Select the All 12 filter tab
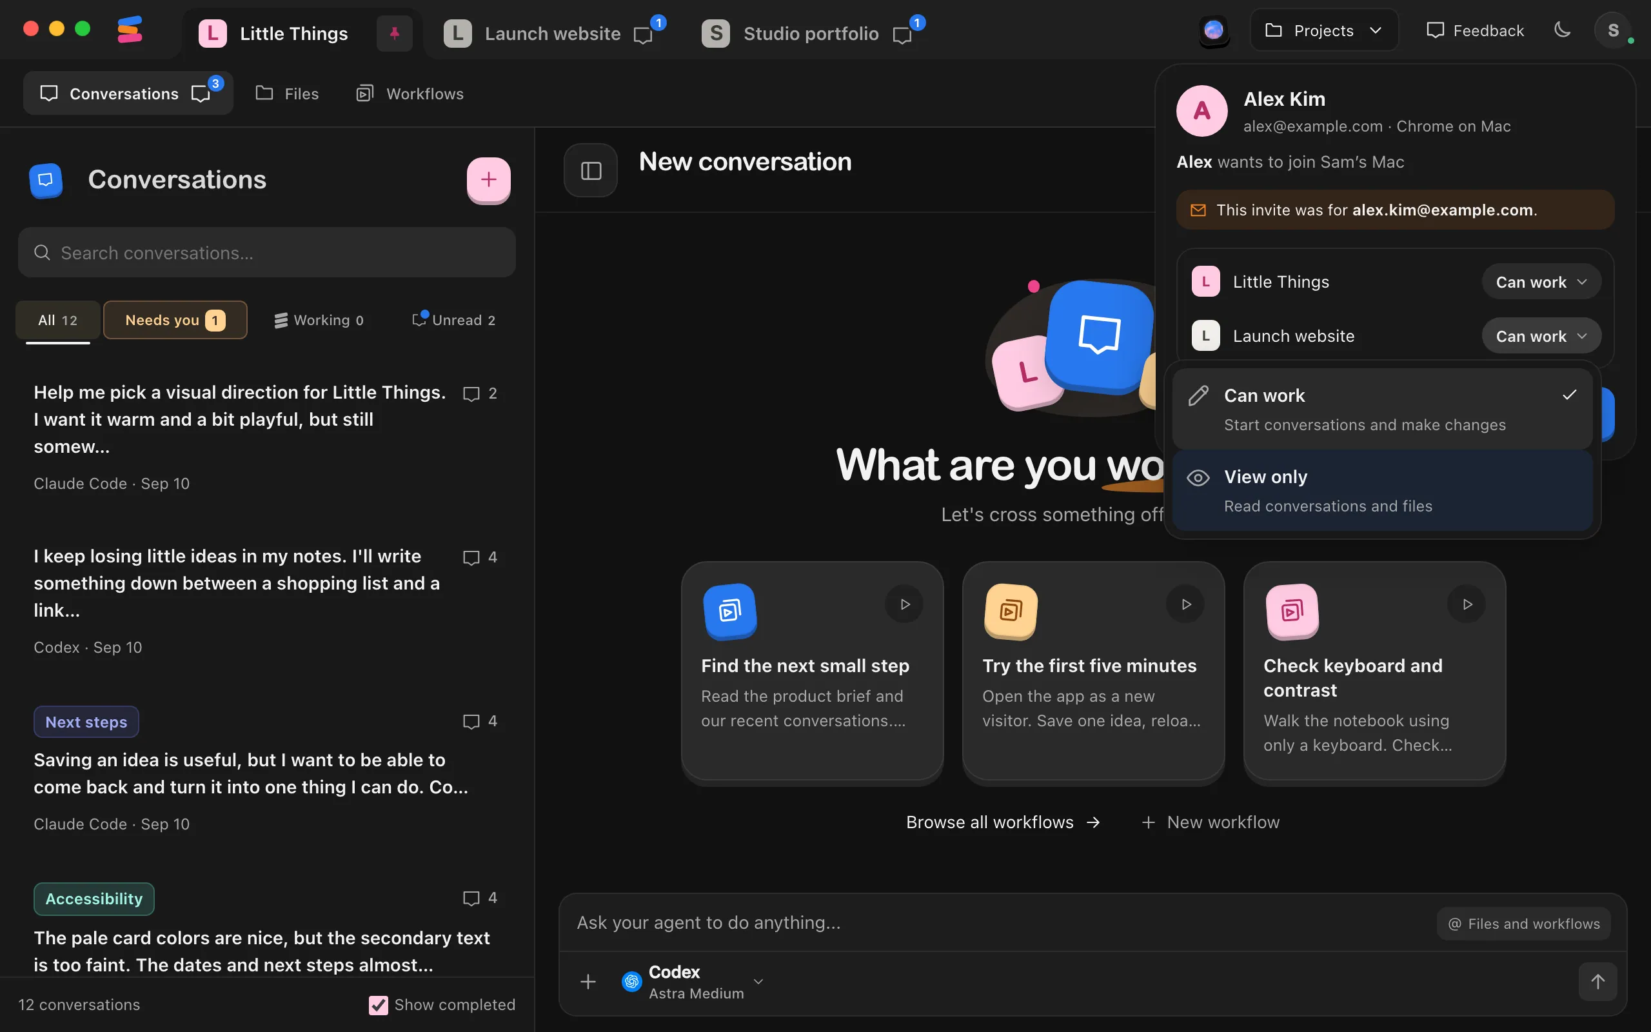1651x1032 pixels. (x=58, y=320)
